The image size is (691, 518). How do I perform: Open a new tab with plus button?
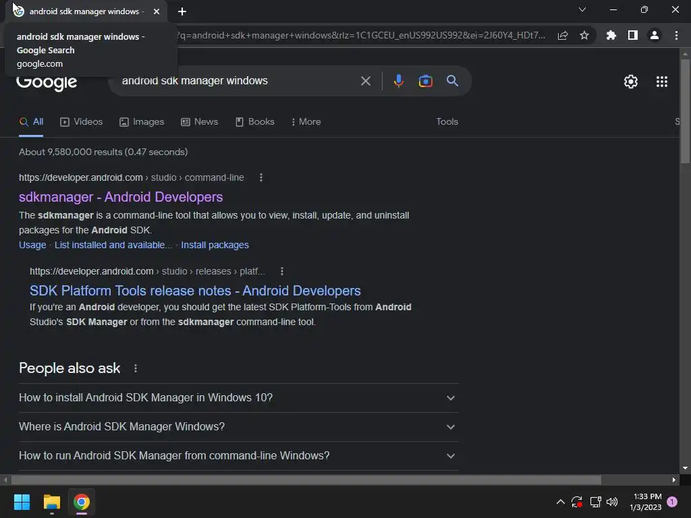point(182,11)
